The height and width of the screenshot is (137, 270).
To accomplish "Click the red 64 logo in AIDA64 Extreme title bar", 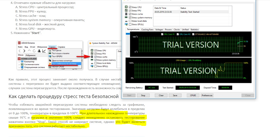I will (x=19, y=43).
